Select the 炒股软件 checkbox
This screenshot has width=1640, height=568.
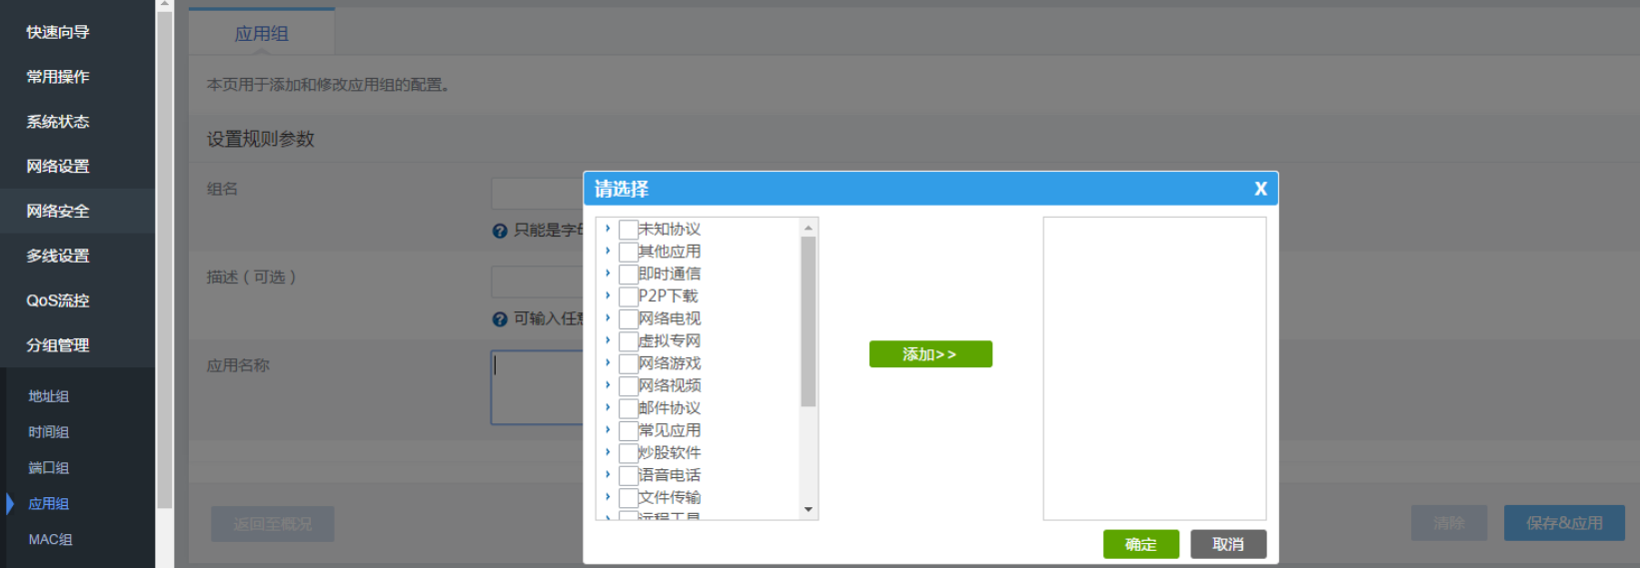tap(629, 453)
